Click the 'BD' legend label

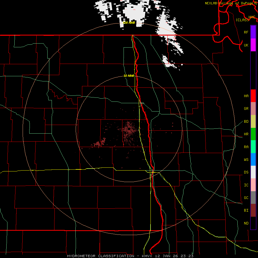click(x=246, y=122)
